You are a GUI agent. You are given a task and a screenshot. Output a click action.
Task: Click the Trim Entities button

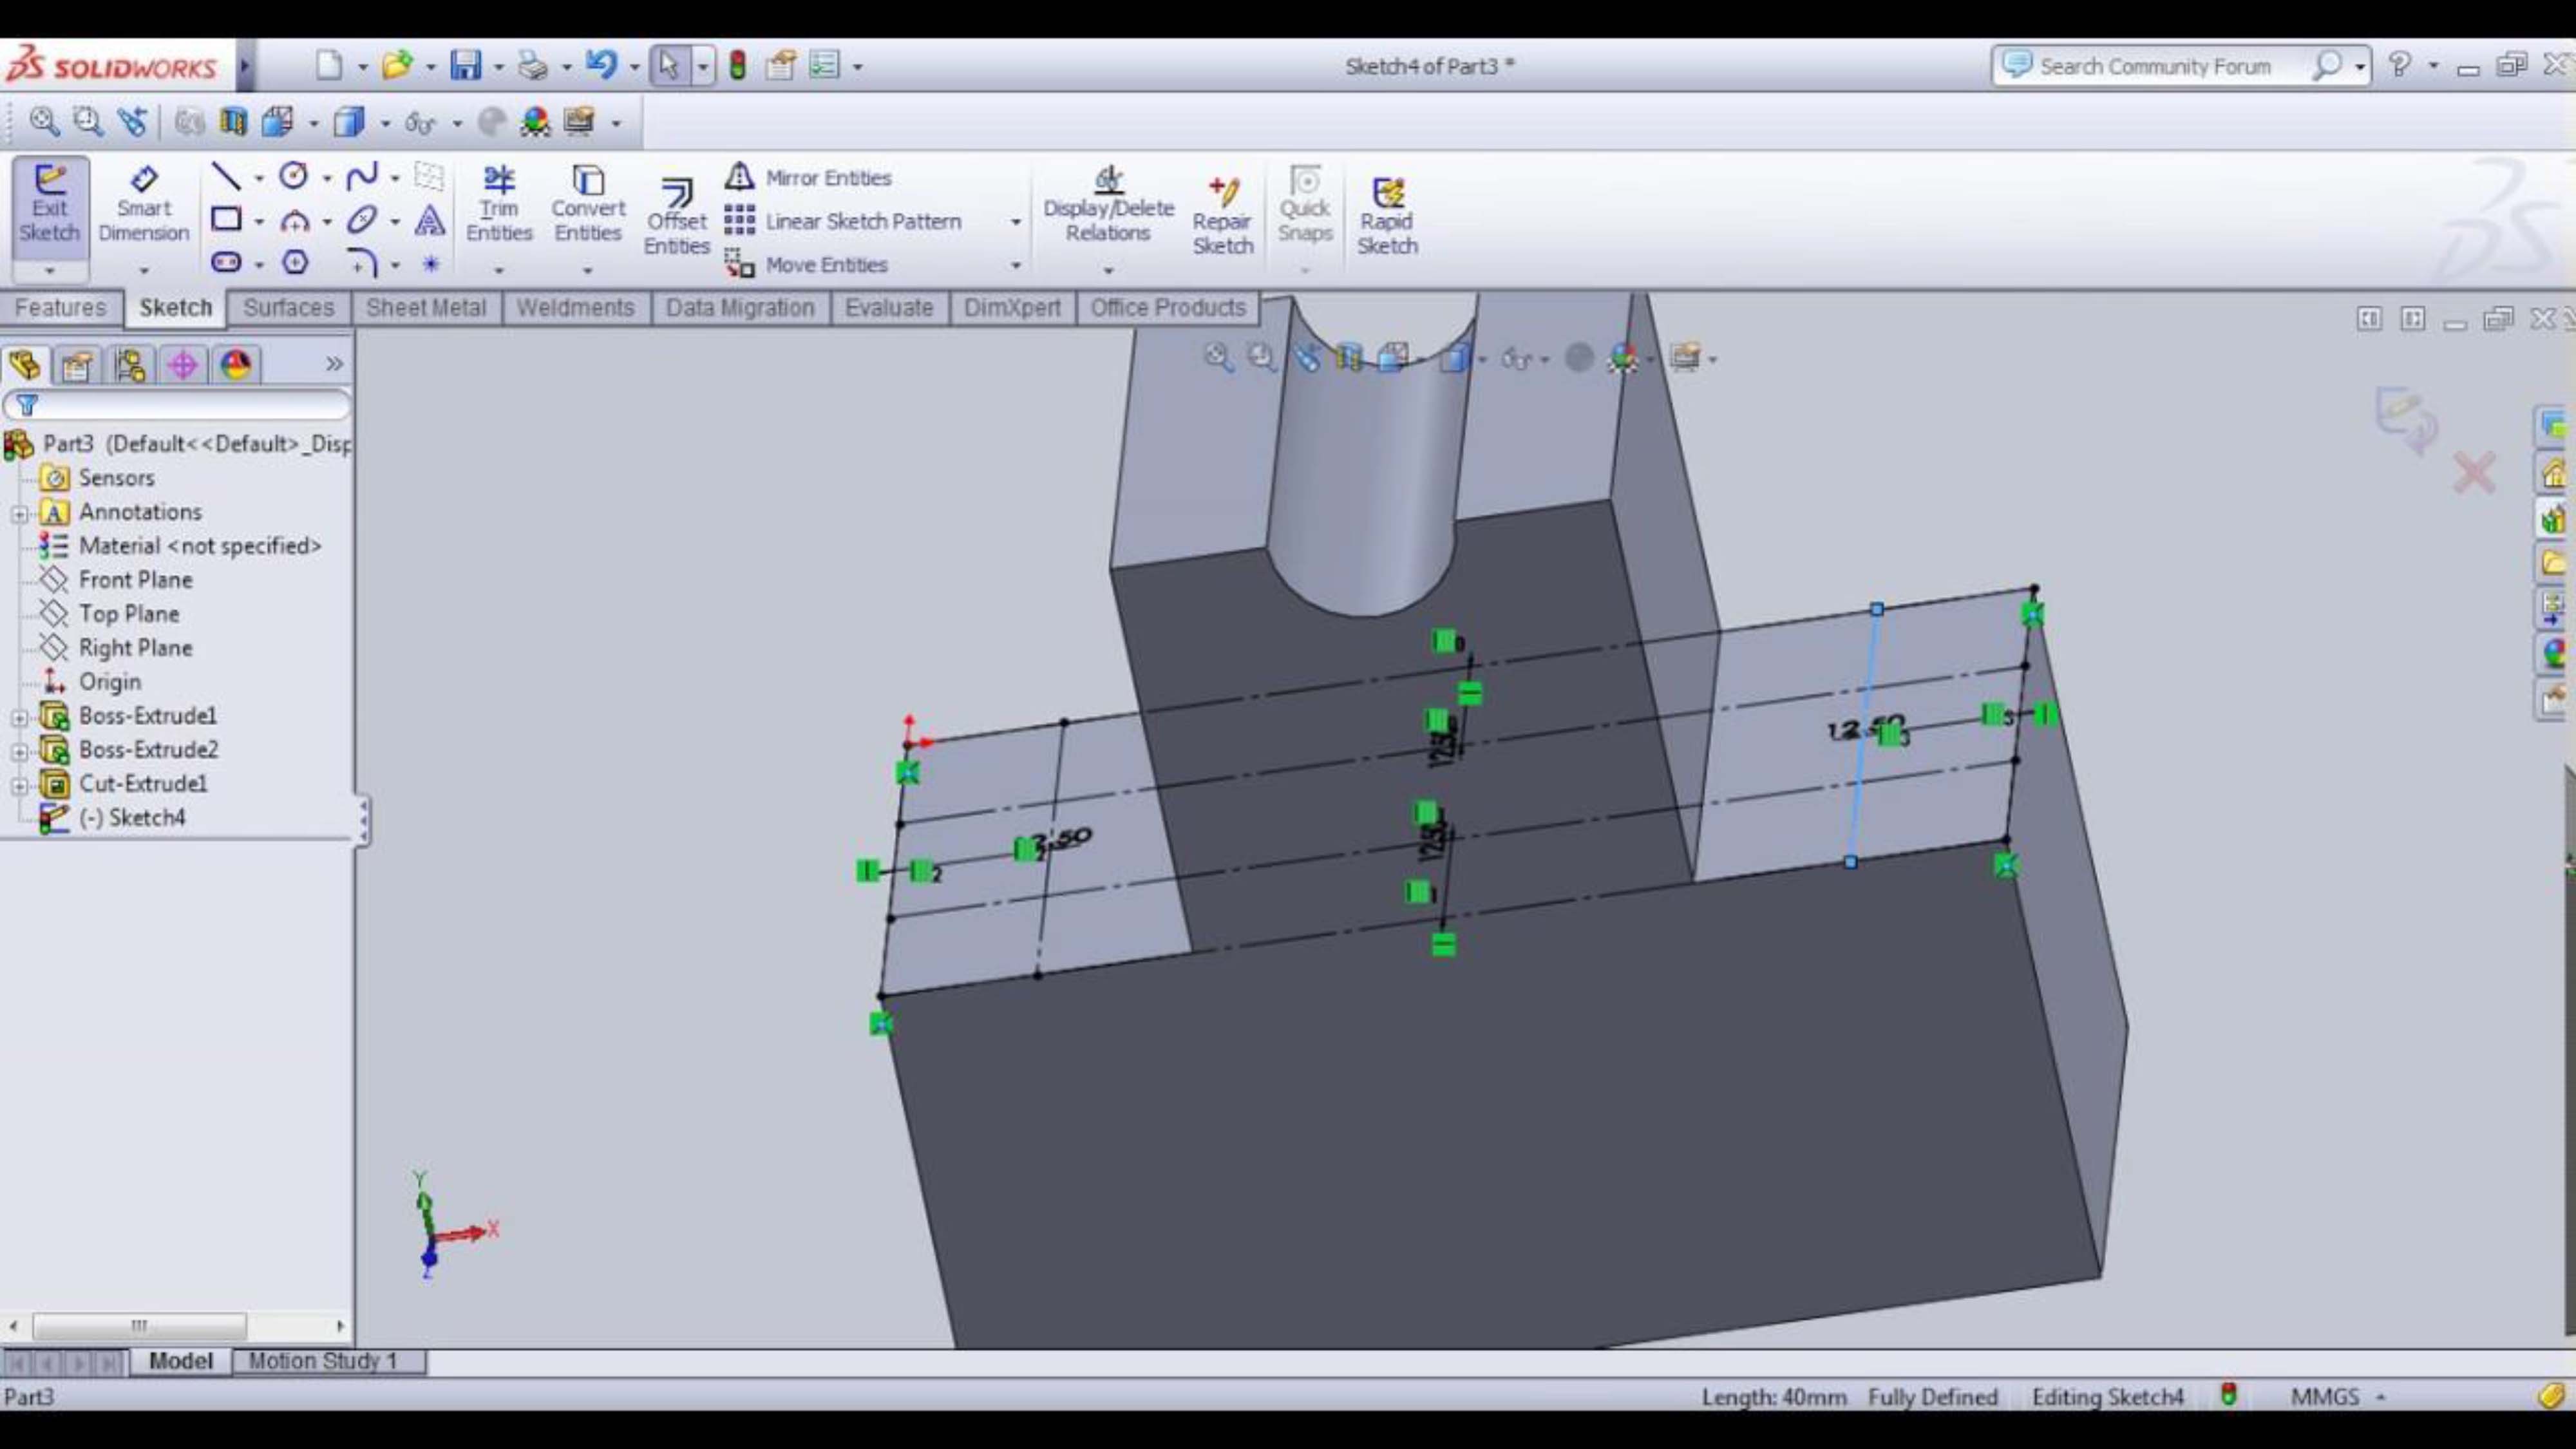pos(499,205)
